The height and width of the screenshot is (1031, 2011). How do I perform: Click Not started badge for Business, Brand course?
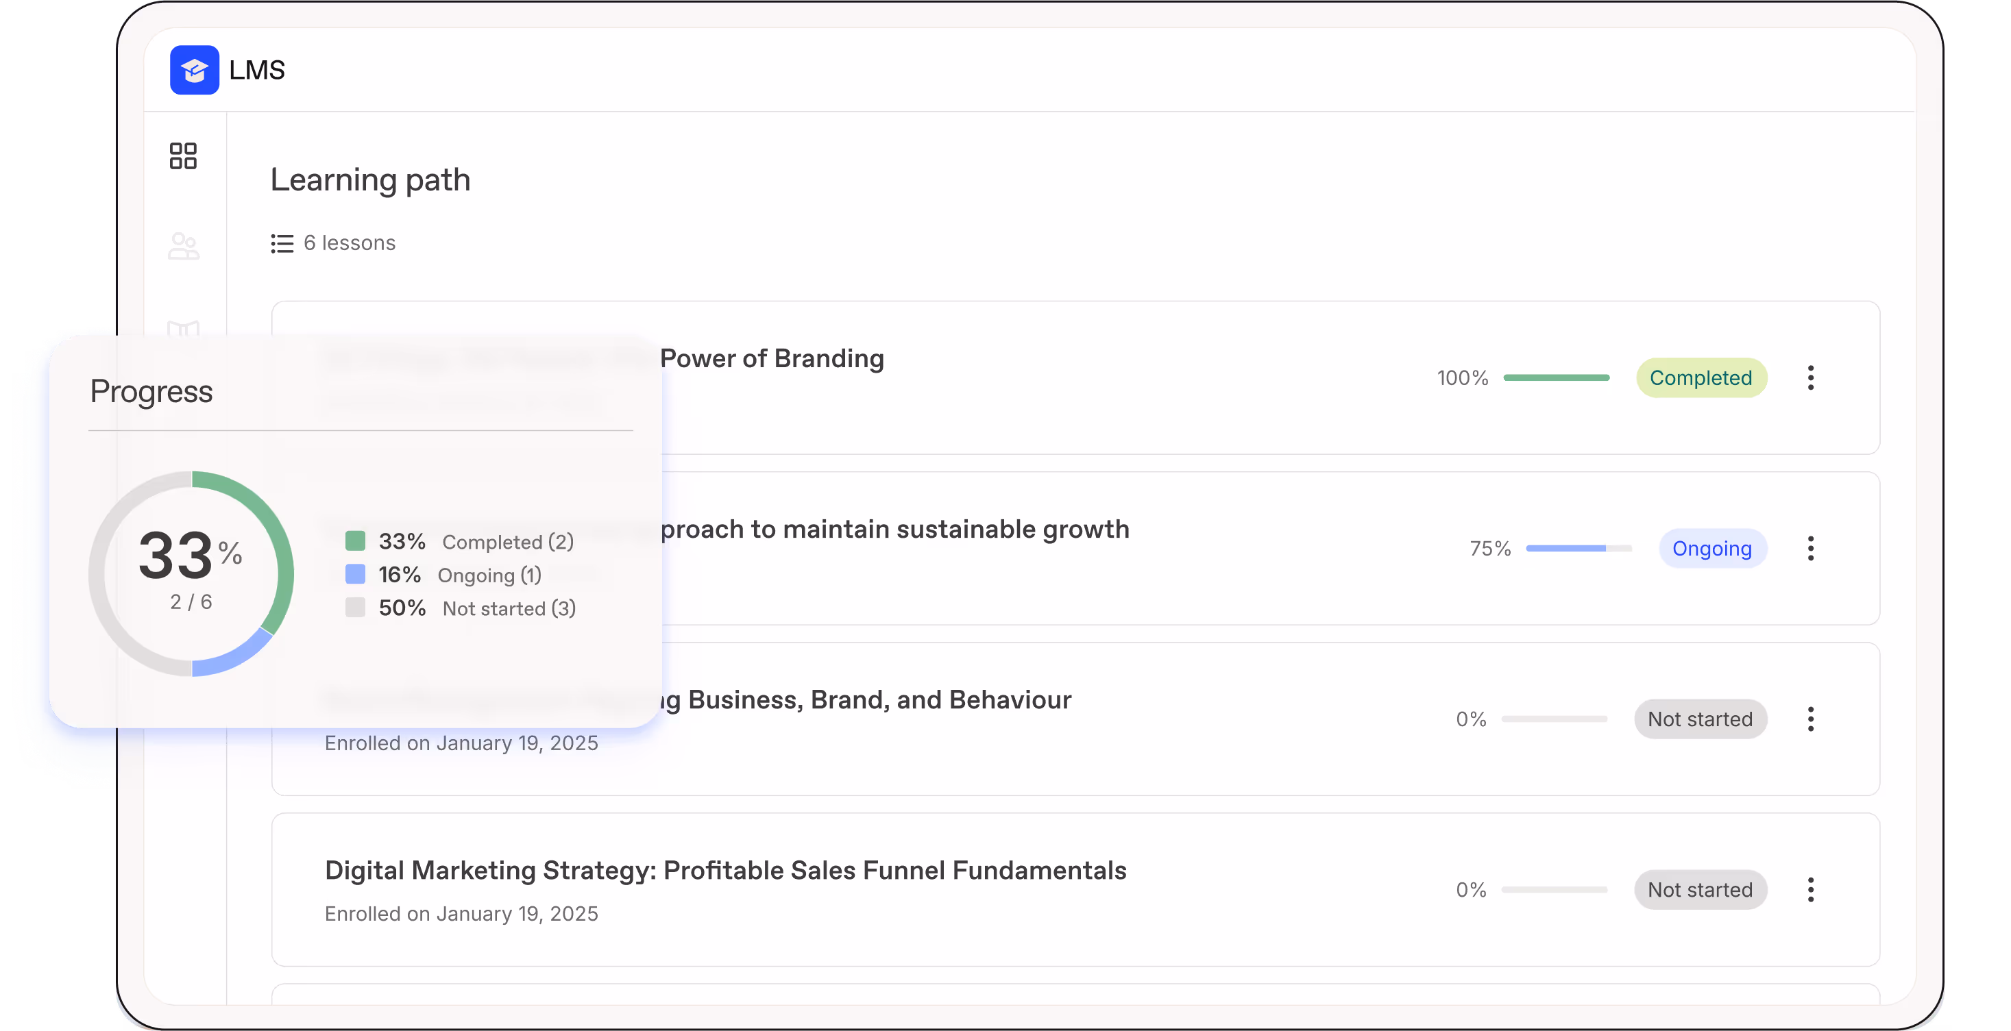tap(1701, 719)
